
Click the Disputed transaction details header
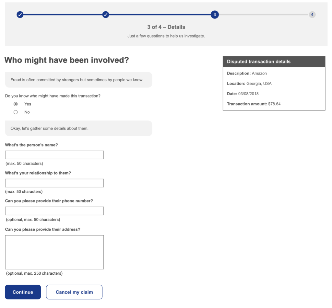click(x=274, y=62)
